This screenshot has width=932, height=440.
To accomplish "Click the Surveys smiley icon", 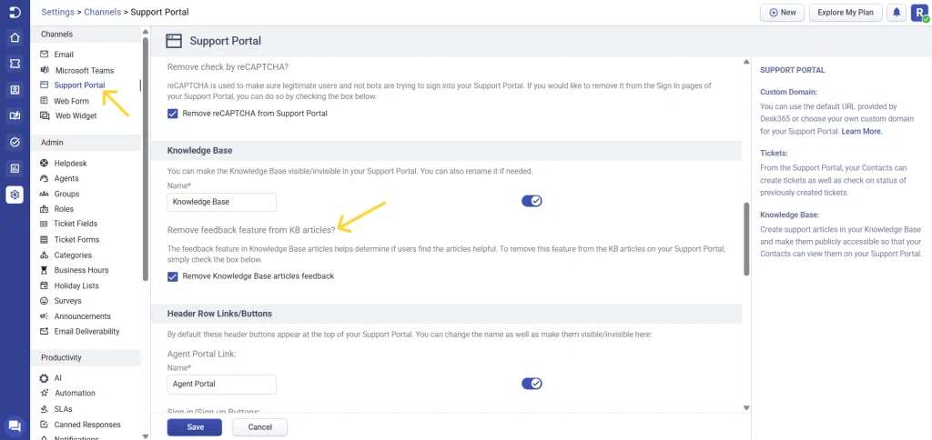I will click(44, 301).
